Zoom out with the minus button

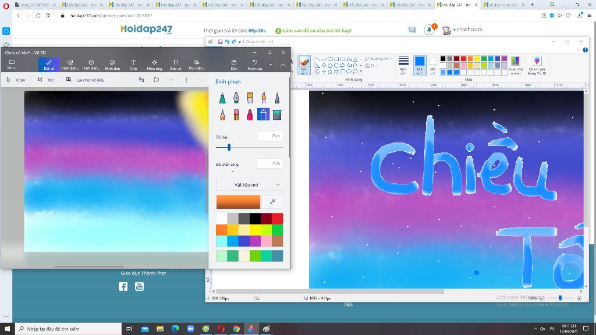coord(171,80)
